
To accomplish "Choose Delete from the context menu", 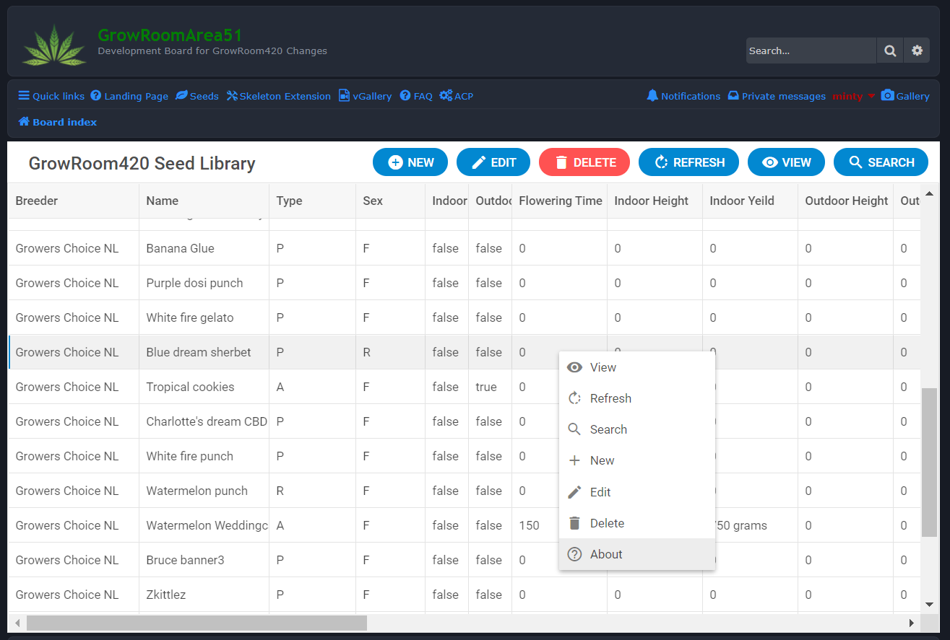I will coord(607,523).
